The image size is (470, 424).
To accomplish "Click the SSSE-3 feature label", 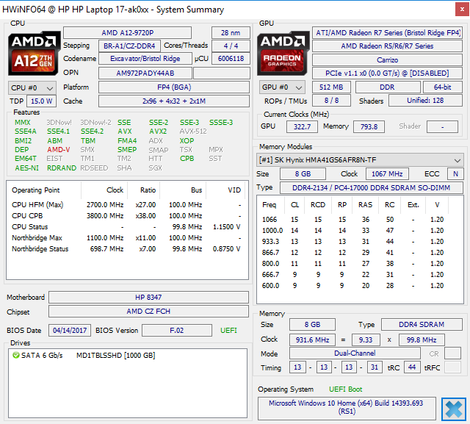I will [221, 122].
